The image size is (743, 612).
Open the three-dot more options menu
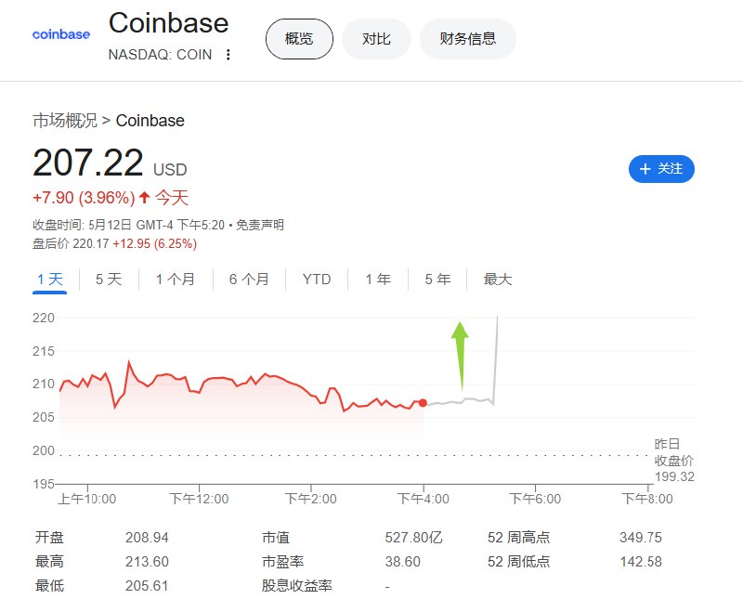tap(228, 55)
